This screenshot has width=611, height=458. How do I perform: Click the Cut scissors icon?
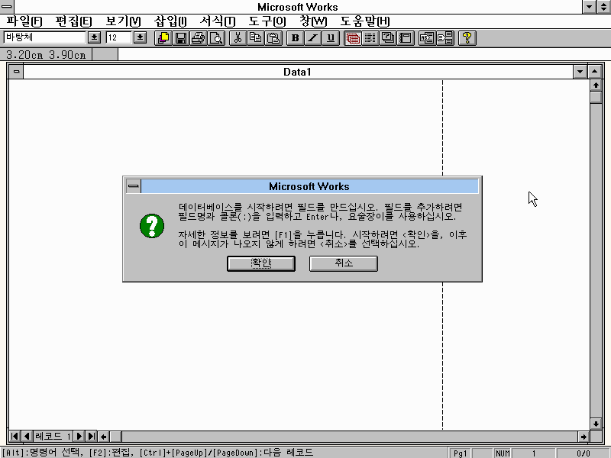coord(238,37)
